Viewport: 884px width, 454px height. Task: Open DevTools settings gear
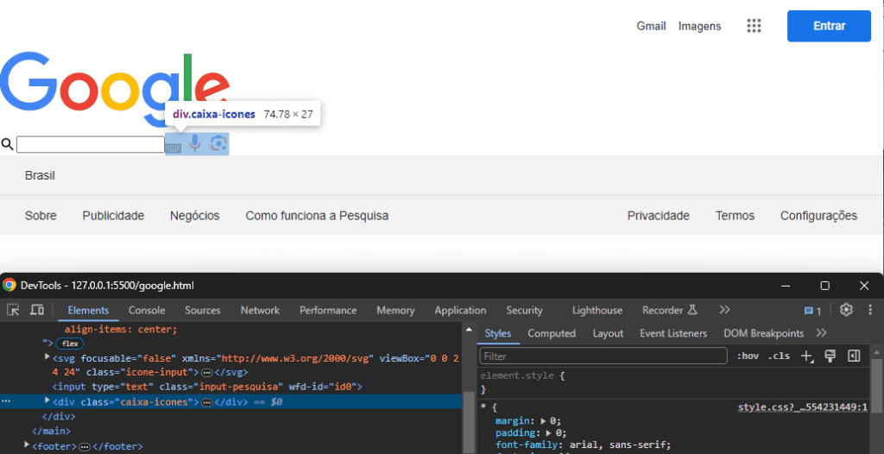846,310
